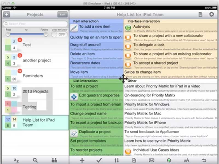Click orange icon beside To delegate a task
Image resolution: width=219 pixels, height=164 pixels.
[x=128, y=46]
